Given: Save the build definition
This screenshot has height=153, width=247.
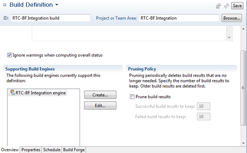Looking at the screenshot, I should point(237,6).
